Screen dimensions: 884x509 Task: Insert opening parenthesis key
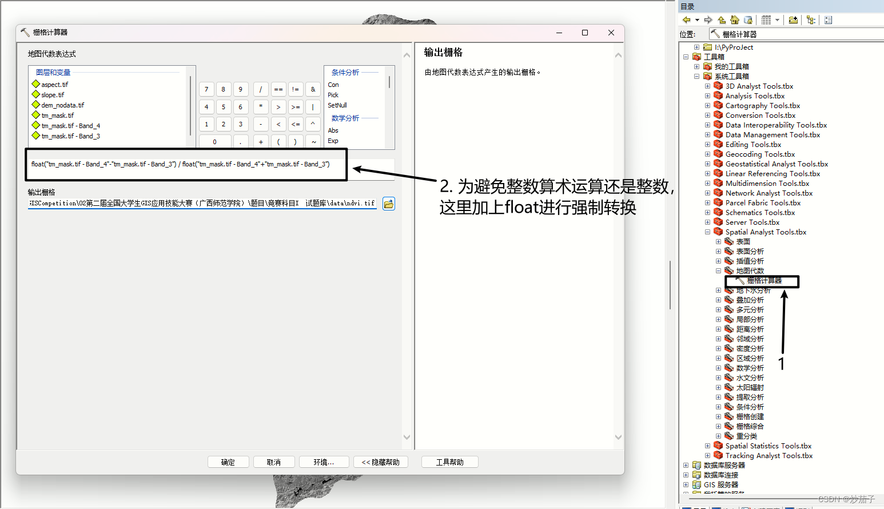(278, 141)
